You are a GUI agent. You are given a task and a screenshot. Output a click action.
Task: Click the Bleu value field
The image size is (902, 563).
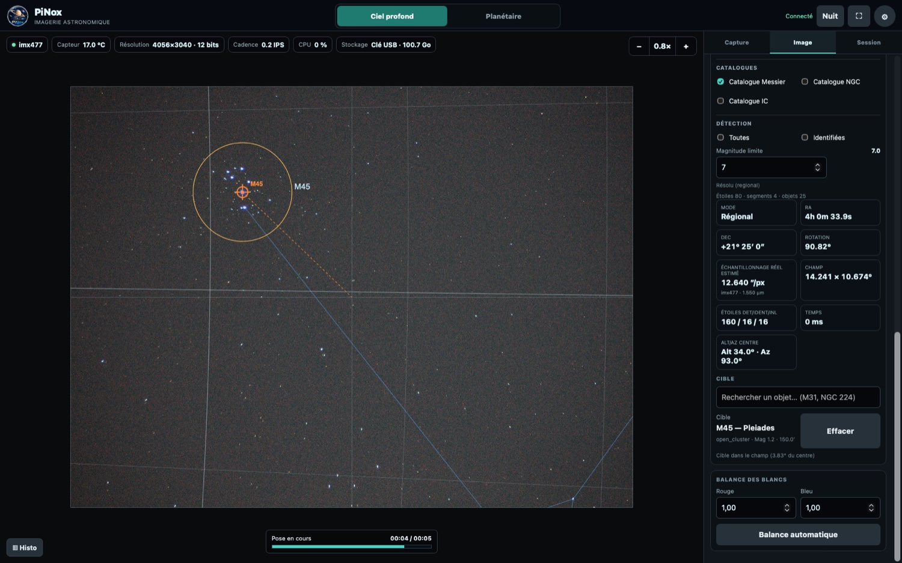(x=840, y=508)
